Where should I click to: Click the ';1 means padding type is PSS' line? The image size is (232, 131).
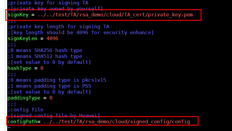tap(49, 86)
